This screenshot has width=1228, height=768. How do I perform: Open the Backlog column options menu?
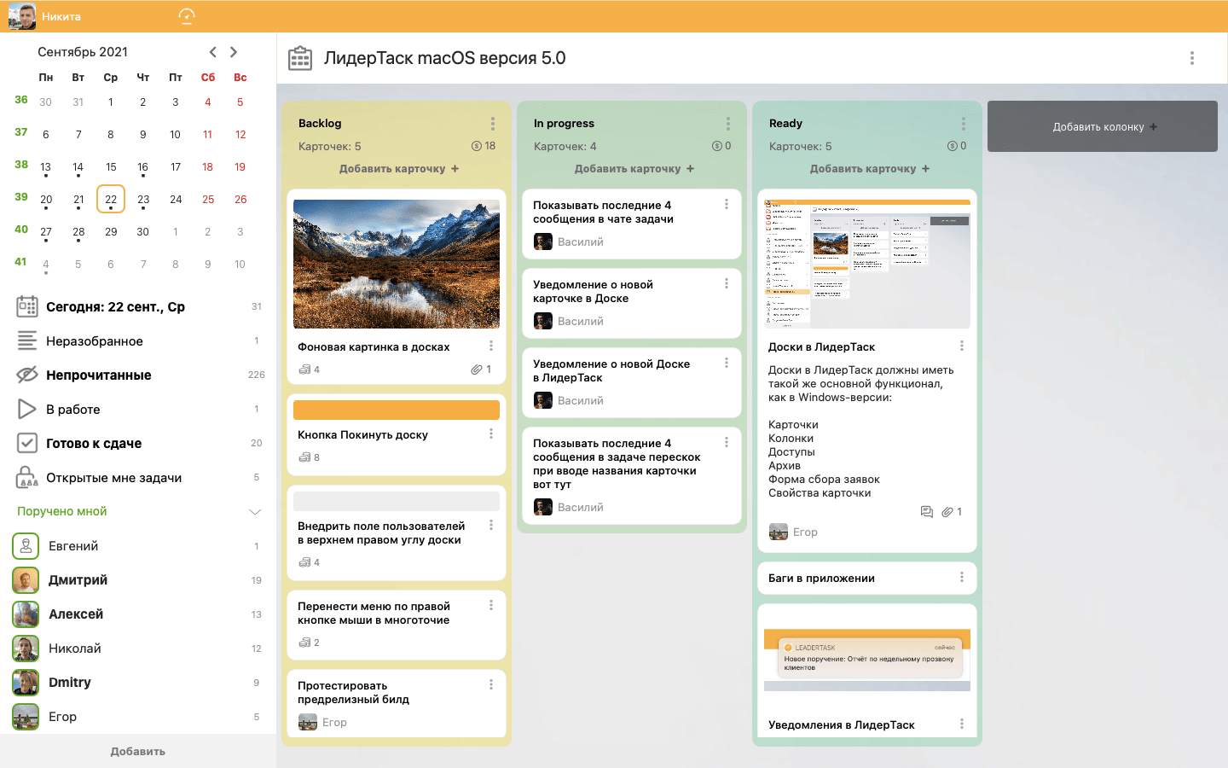(492, 124)
